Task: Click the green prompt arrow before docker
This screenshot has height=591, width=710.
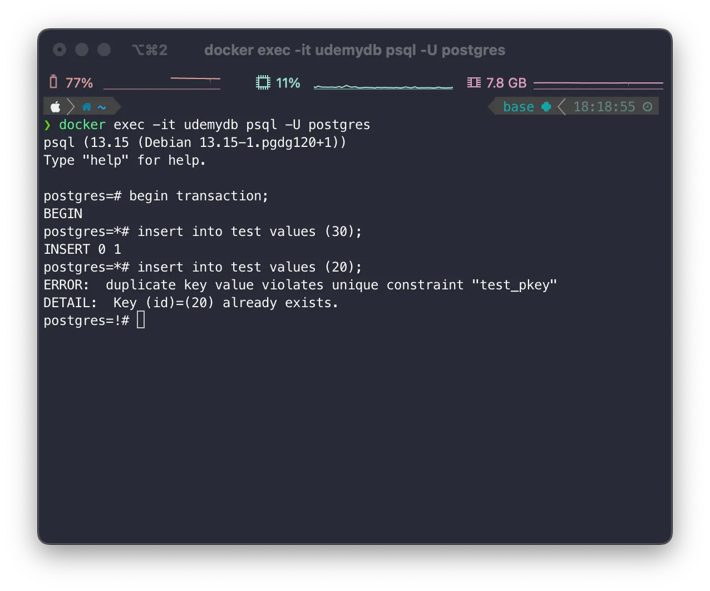Action: click(47, 125)
